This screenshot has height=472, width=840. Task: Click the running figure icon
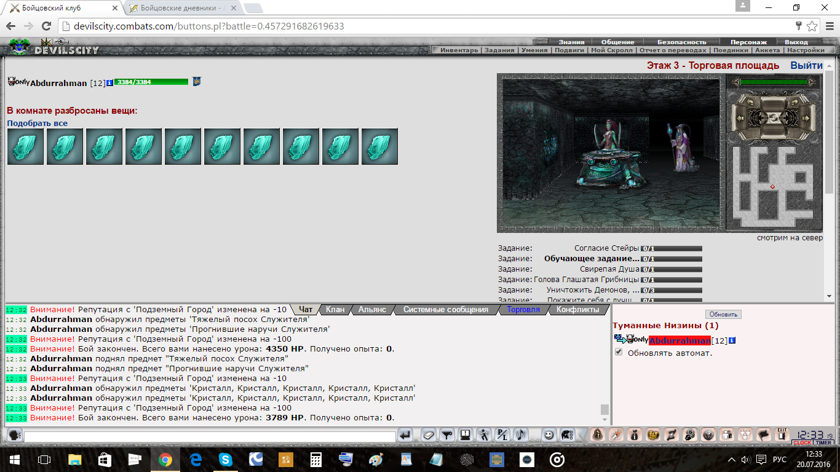pyautogui.click(x=483, y=435)
